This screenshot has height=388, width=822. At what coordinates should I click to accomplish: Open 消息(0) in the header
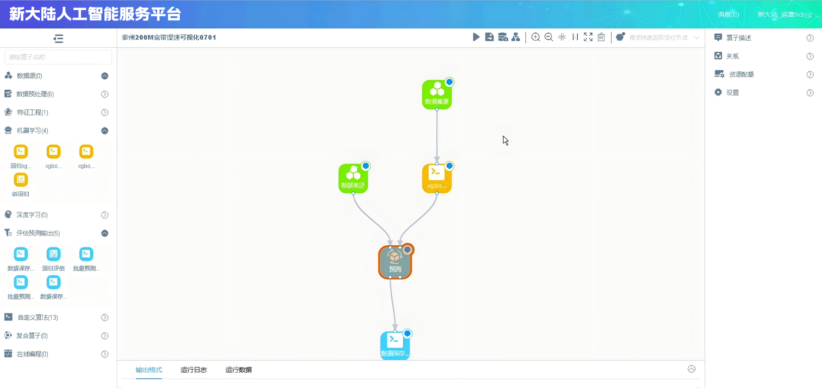pos(728,14)
